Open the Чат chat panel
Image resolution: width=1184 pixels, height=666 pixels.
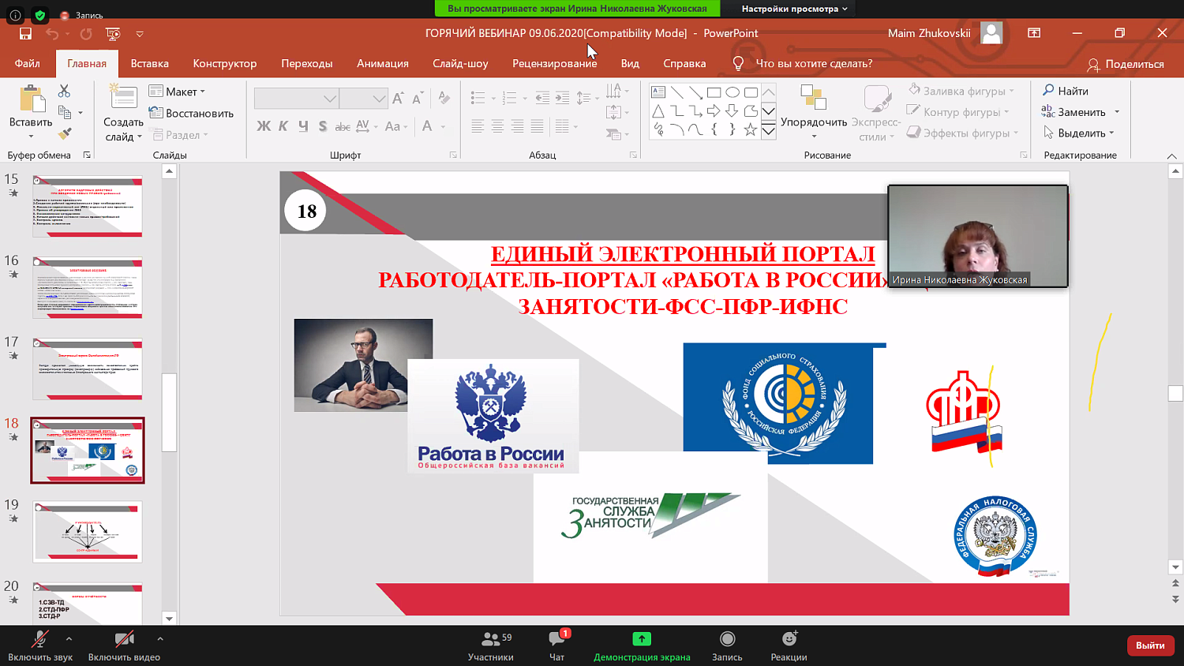click(556, 645)
